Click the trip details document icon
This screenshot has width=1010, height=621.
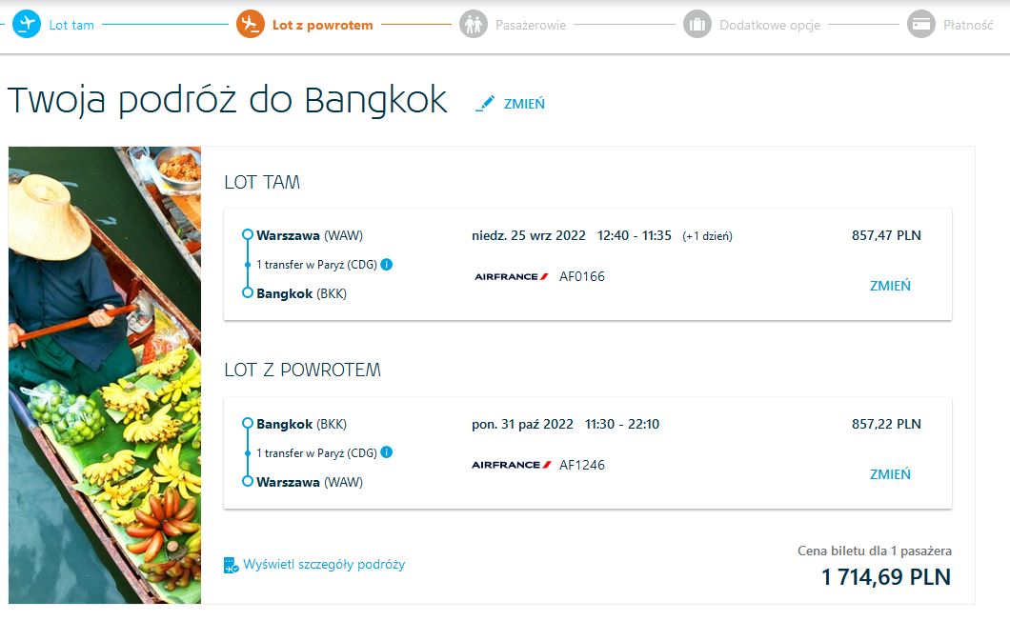coord(231,565)
